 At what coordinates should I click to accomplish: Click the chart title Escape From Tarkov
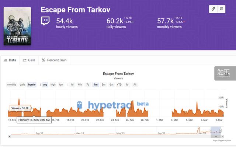[x=118, y=73]
